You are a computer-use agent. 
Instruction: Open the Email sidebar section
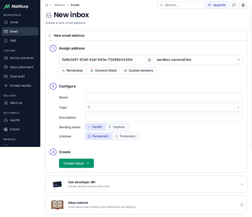pos(20,31)
